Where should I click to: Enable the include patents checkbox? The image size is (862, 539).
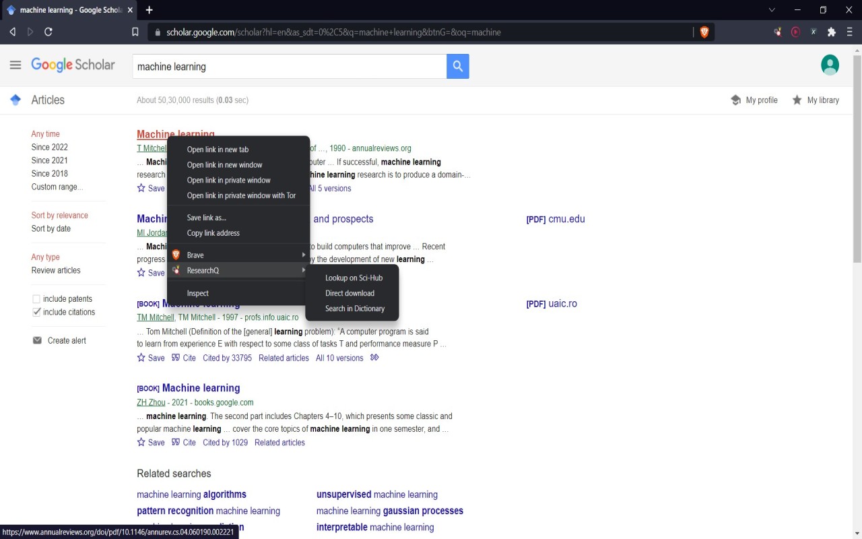[x=37, y=298]
